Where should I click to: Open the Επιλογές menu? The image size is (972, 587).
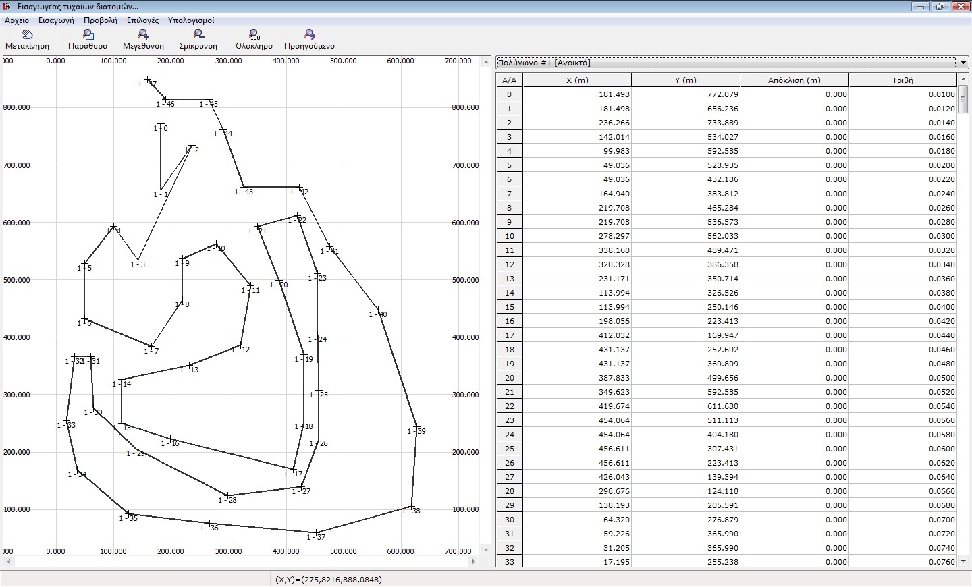click(x=142, y=20)
